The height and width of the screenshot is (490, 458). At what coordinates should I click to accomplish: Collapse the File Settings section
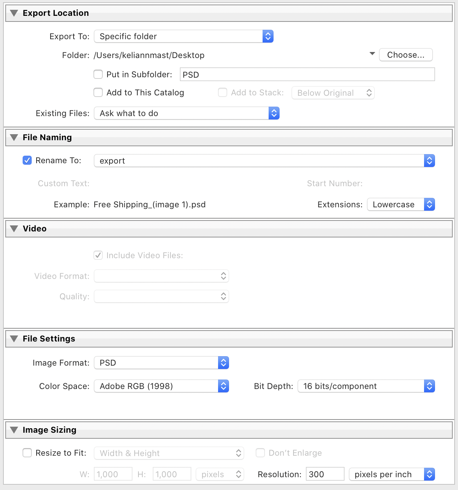14,339
